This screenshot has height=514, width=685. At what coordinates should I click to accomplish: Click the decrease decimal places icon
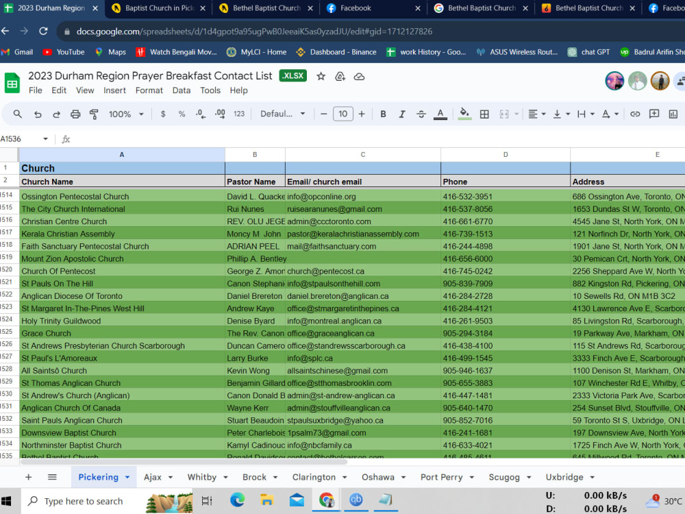point(199,114)
